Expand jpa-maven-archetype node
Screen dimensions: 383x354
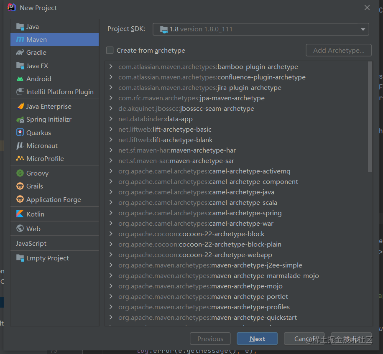click(111, 98)
